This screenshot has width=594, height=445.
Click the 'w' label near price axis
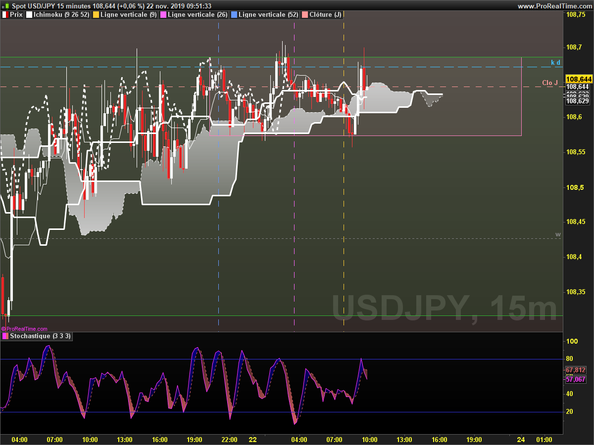(x=558, y=234)
